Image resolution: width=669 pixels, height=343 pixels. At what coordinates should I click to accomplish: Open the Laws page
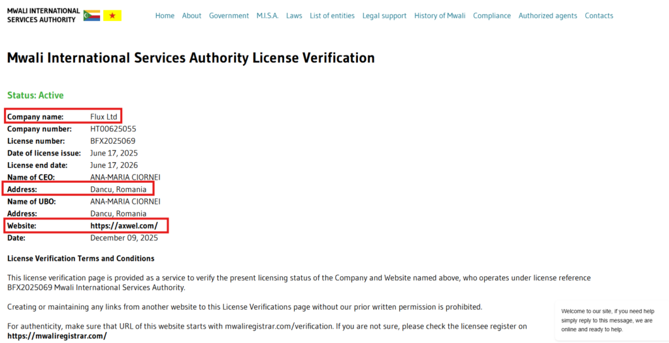(294, 16)
